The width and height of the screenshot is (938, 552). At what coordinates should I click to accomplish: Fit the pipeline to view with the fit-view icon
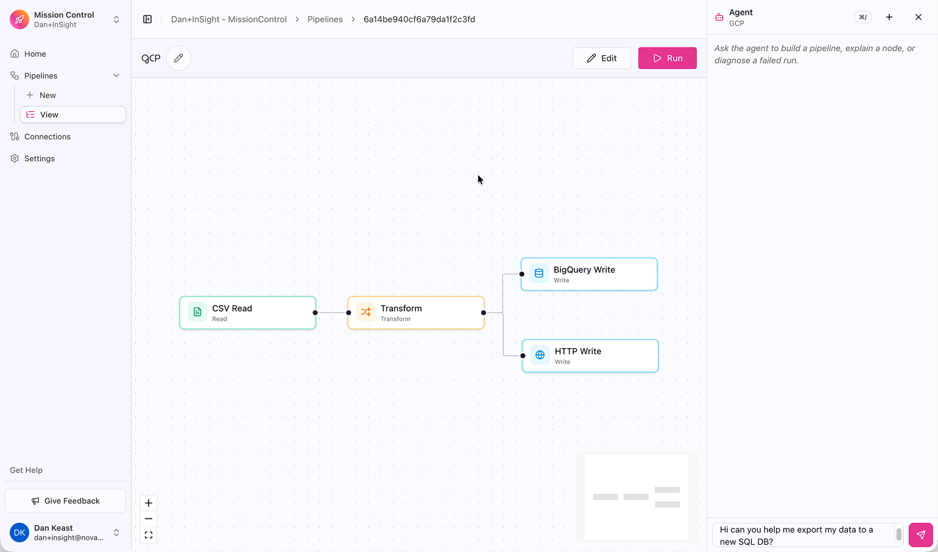(x=149, y=535)
